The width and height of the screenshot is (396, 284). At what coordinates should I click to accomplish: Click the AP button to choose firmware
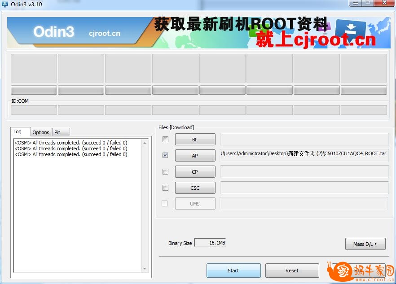point(195,156)
